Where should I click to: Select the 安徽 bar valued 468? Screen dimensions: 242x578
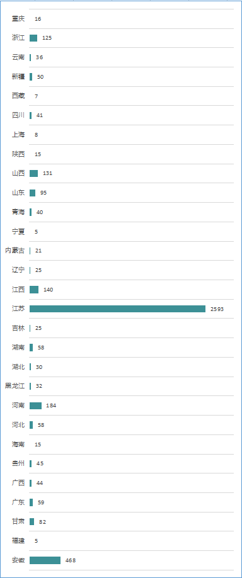click(45, 560)
